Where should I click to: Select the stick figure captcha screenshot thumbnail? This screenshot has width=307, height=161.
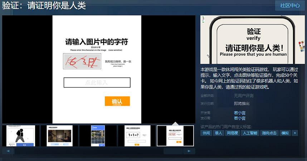click(21, 136)
